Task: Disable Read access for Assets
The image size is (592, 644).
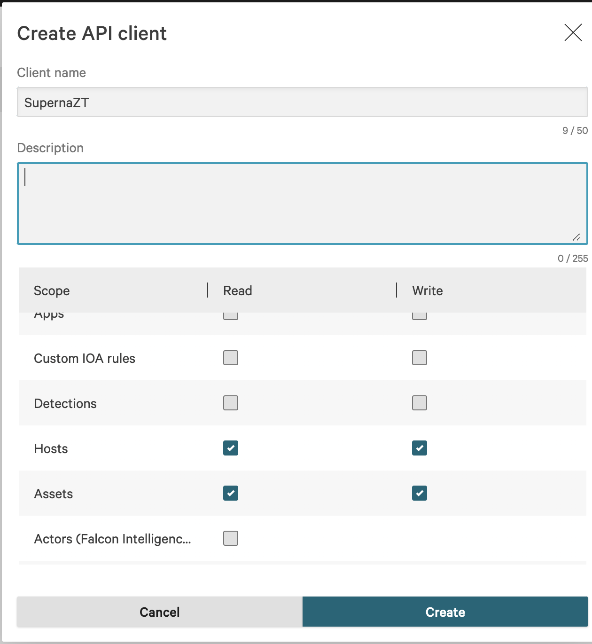Action: pos(230,493)
